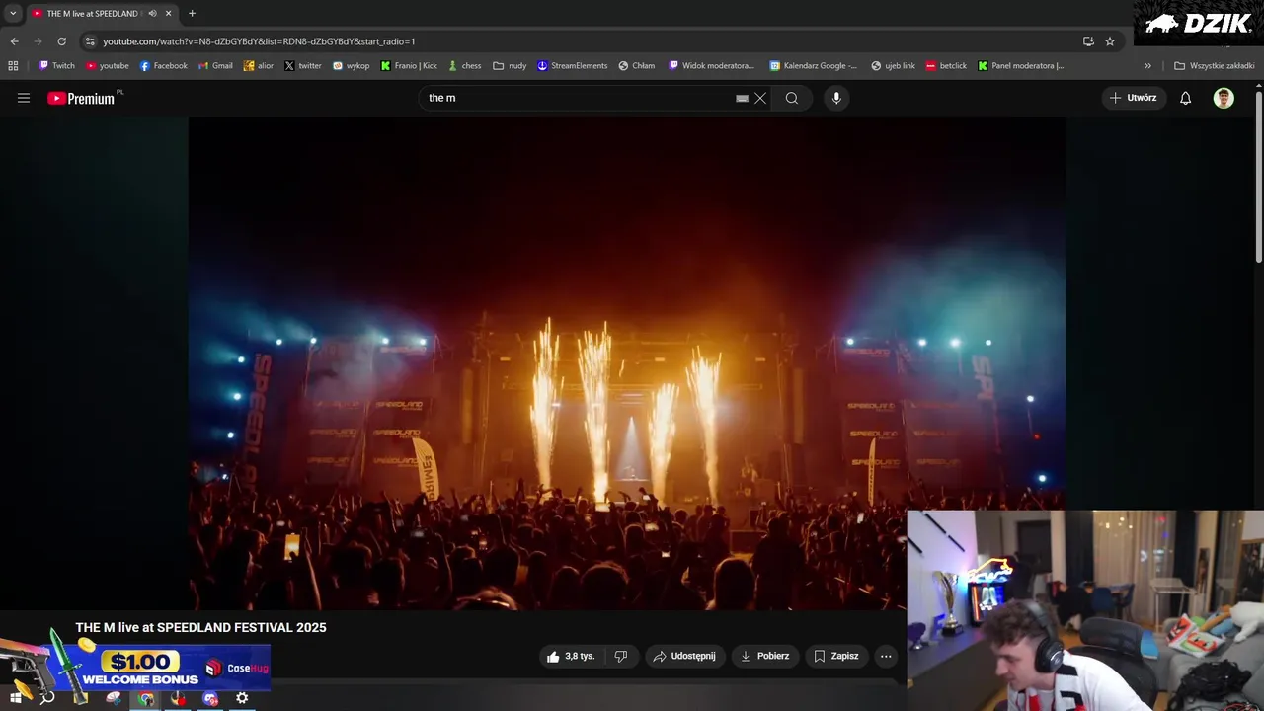Open the alior bookmark
The image size is (1264, 711).
[258, 66]
